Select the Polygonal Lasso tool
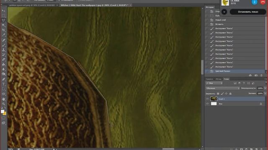Screen dimensions: 268x150 (3, 20)
